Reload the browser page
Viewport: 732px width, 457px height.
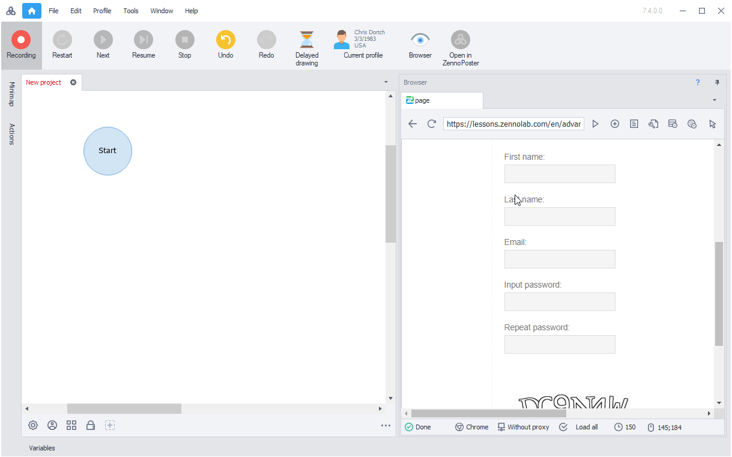click(431, 124)
